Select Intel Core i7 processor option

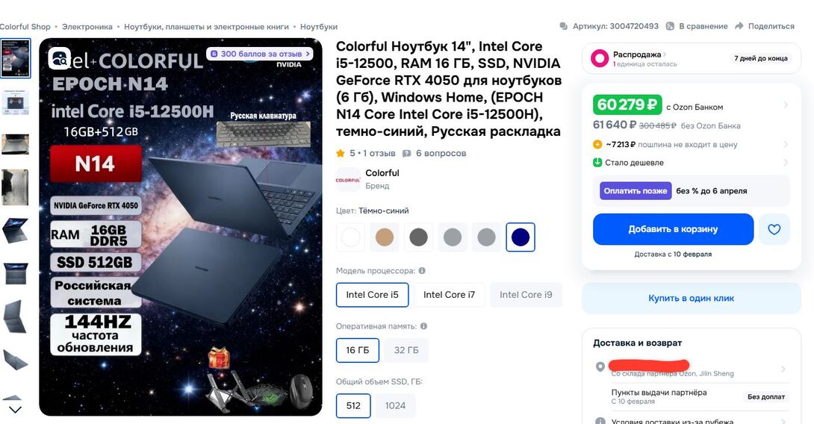tap(449, 295)
